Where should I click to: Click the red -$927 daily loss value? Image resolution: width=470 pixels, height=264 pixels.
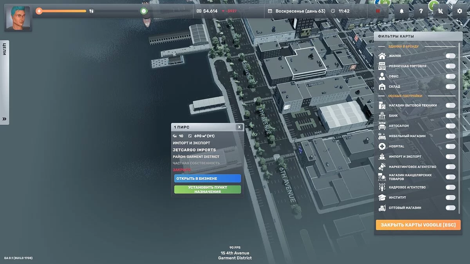(229, 11)
